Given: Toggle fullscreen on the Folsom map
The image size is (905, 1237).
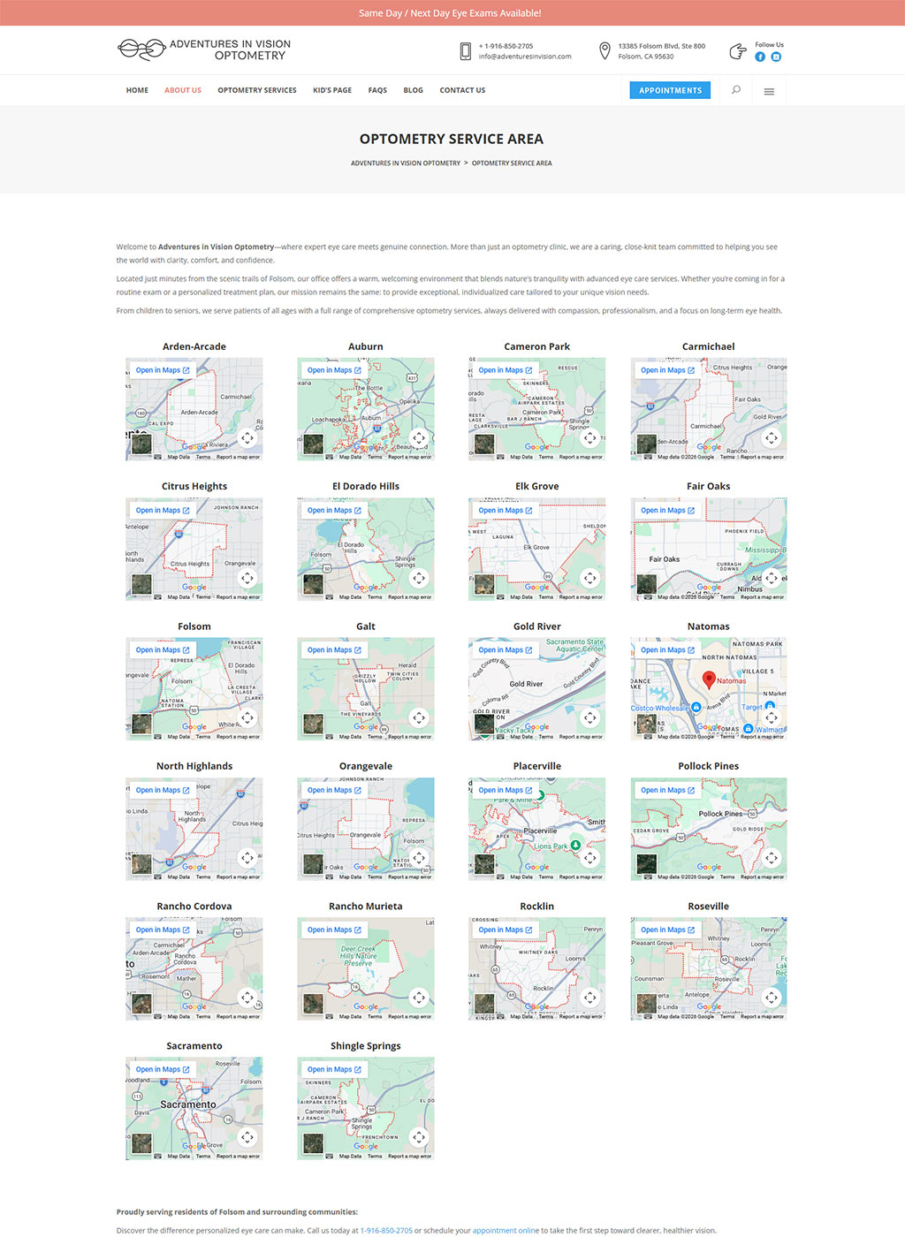Looking at the screenshot, I should [247, 717].
